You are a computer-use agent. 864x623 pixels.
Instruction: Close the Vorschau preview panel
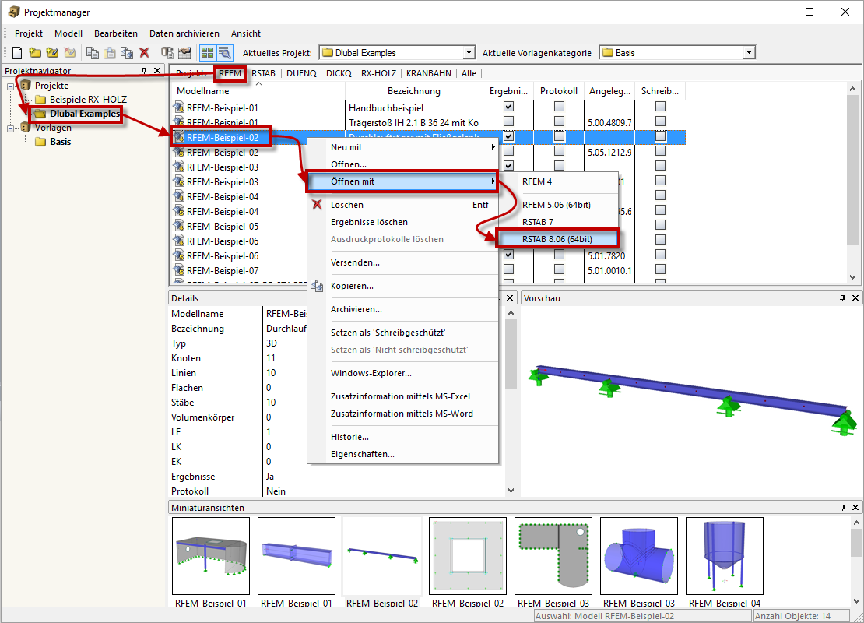coord(855,298)
